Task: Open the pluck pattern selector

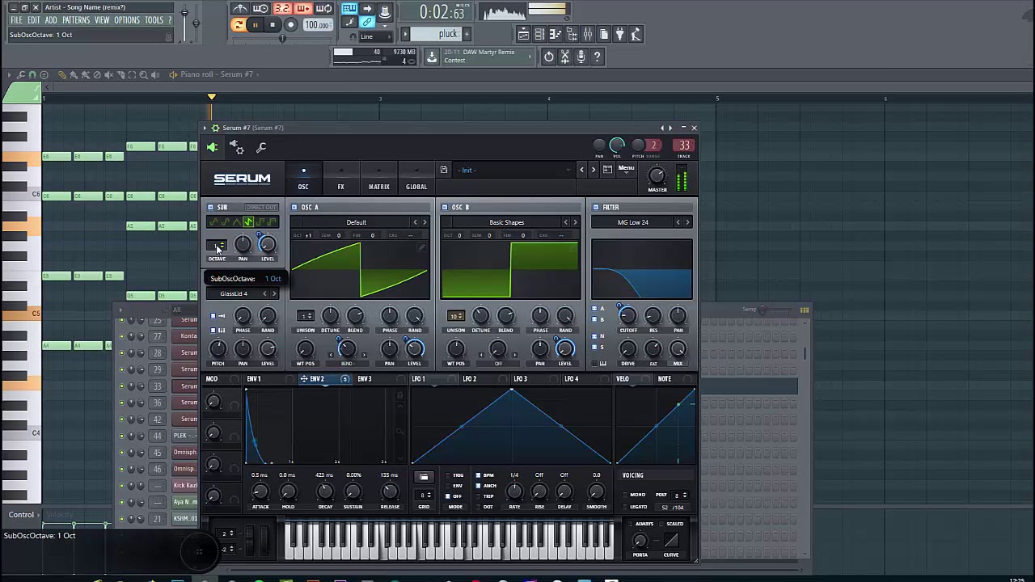Action: tap(436, 34)
